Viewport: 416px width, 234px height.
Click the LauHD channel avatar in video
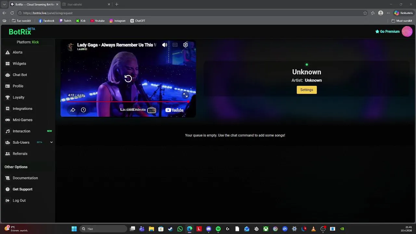pyautogui.click(x=71, y=46)
